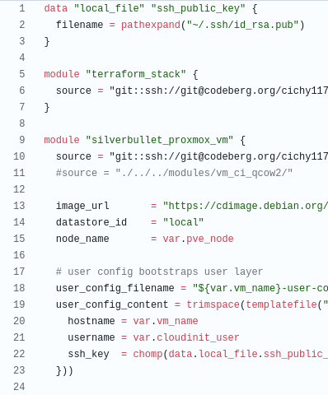This screenshot has height=395, width=328.
Task: Click the 'data' keyword on line 1
Action: tap(56, 8)
